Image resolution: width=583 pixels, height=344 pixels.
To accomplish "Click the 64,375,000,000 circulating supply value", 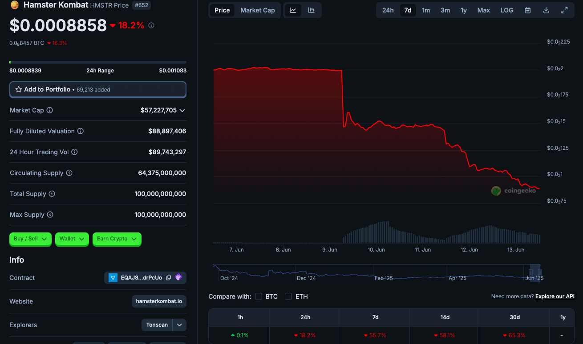I will point(162,173).
